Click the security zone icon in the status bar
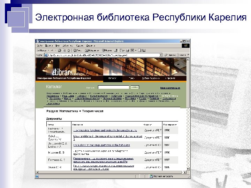Image resolution: width=251 pixels, height=188 pixels. point(151,176)
